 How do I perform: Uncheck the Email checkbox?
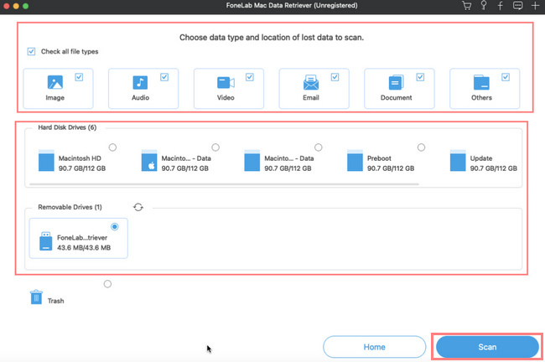[x=335, y=77]
